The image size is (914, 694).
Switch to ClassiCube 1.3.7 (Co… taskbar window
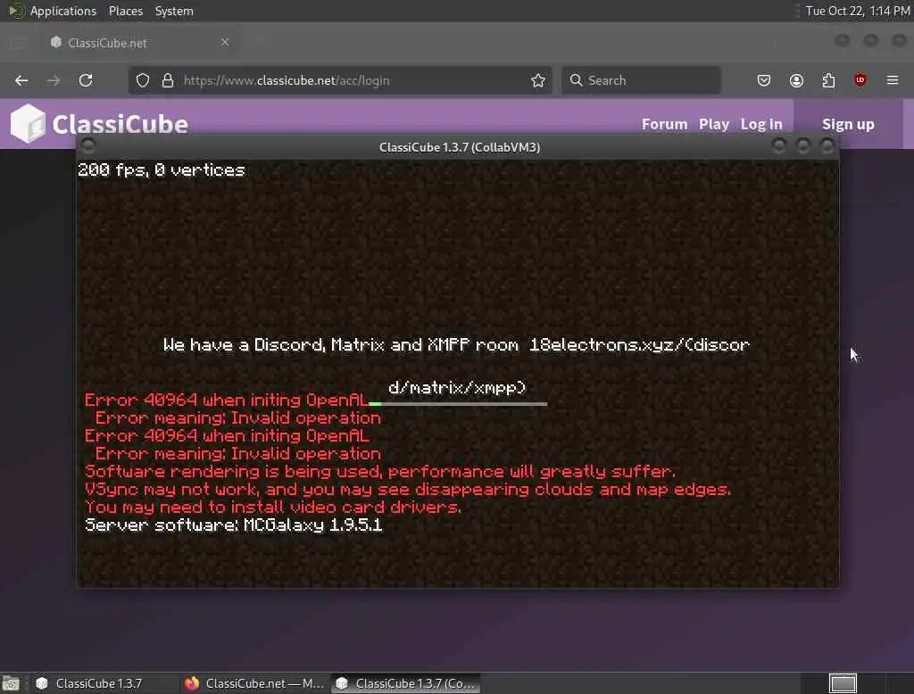tap(406, 683)
